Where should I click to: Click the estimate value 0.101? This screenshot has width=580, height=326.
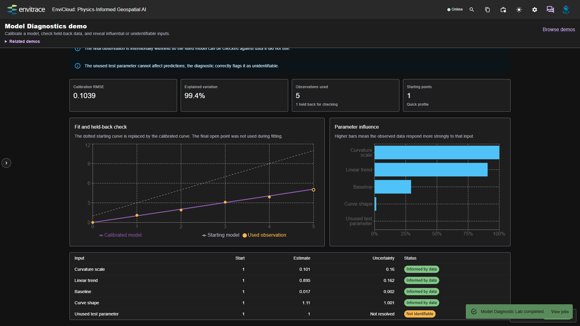(x=304, y=269)
